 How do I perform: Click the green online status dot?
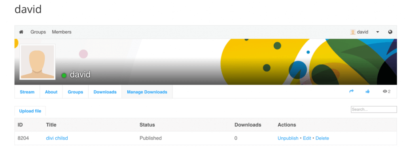click(64, 76)
